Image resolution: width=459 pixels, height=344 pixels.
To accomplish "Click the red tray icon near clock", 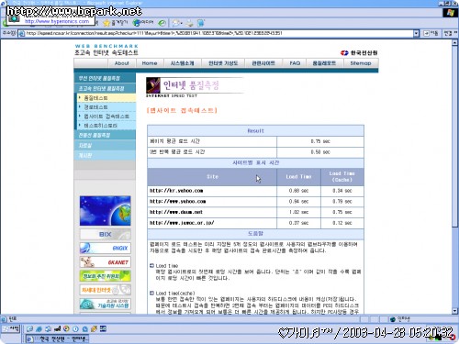I will pyautogui.click(x=453, y=337).
